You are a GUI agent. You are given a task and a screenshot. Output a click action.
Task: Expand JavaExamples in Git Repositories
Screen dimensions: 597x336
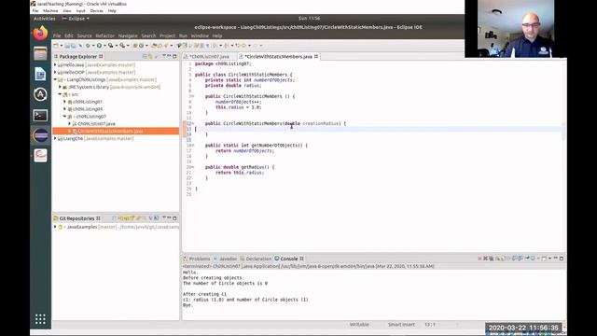[55, 227]
